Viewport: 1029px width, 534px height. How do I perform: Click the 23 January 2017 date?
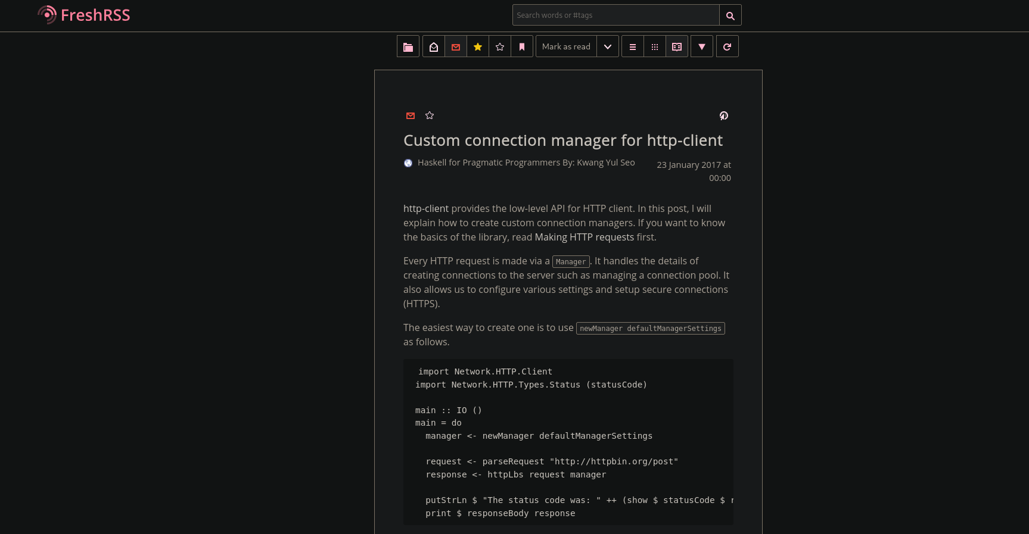coord(694,171)
